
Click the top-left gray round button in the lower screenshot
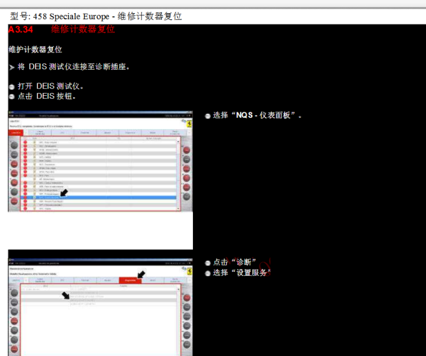[x=14, y=293]
